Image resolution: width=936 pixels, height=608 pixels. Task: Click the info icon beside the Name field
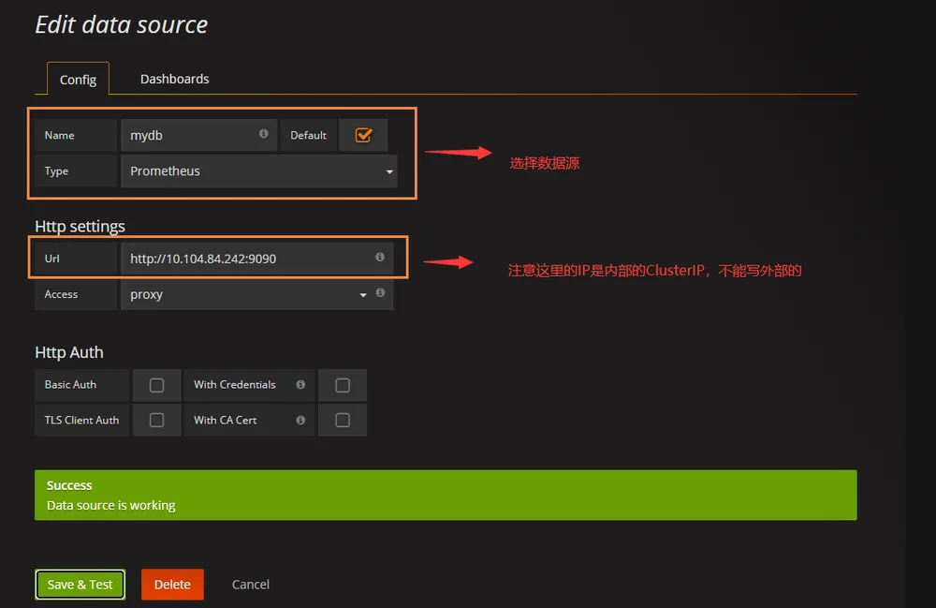tap(263, 134)
